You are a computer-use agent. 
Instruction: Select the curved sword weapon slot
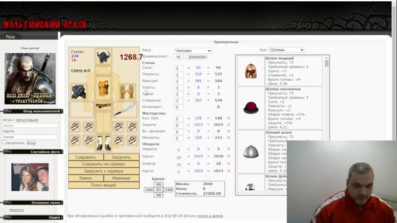[x=125, y=109]
